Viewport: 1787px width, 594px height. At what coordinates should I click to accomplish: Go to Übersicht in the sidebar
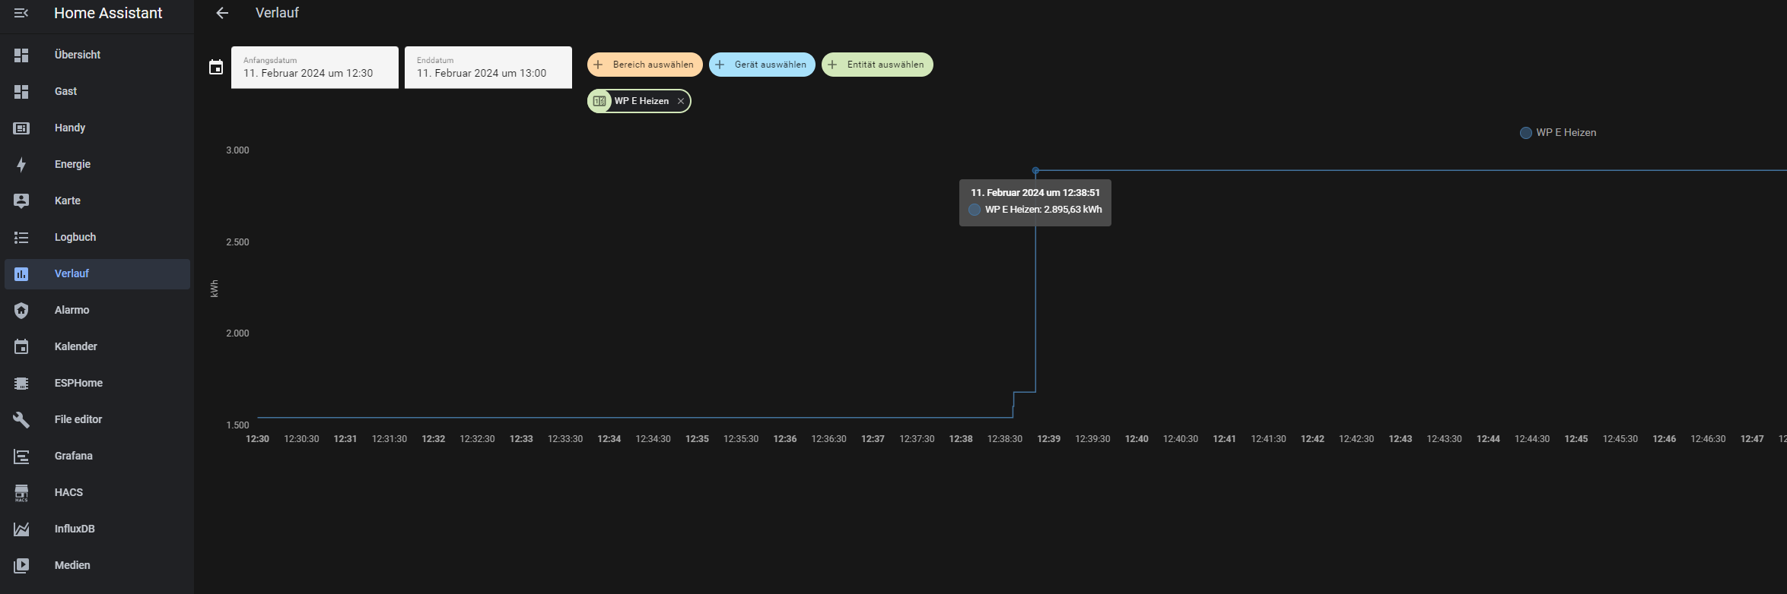tap(77, 55)
